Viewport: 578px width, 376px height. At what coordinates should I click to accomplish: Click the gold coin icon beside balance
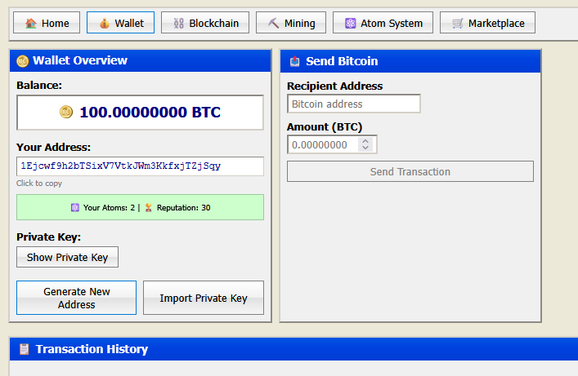click(66, 112)
